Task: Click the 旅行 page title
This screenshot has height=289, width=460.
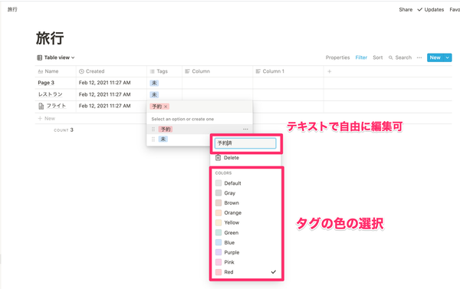Action: tap(50, 38)
